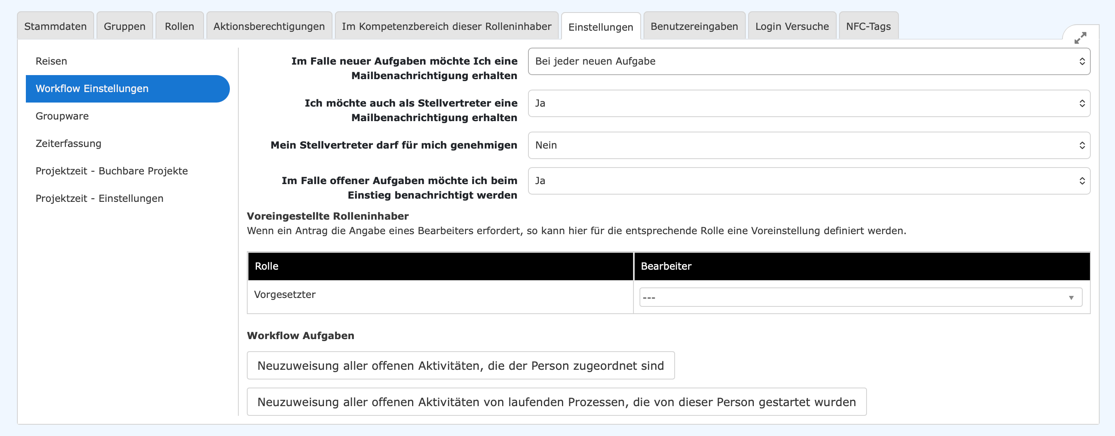Click the 'Im Falle offener Aufgaben' label
The width and height of the screenshot is (1115, 436).
coord(399,188)
